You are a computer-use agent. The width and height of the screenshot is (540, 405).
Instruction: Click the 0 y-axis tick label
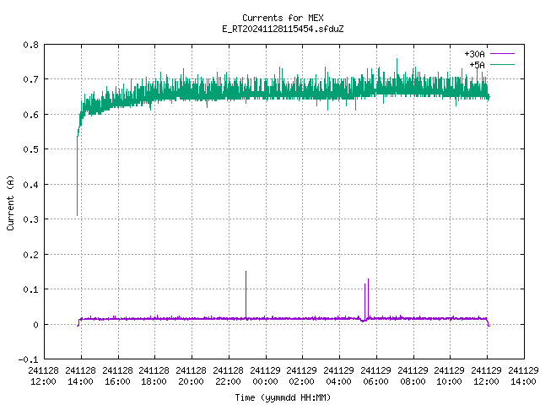[x=35, y=325]
